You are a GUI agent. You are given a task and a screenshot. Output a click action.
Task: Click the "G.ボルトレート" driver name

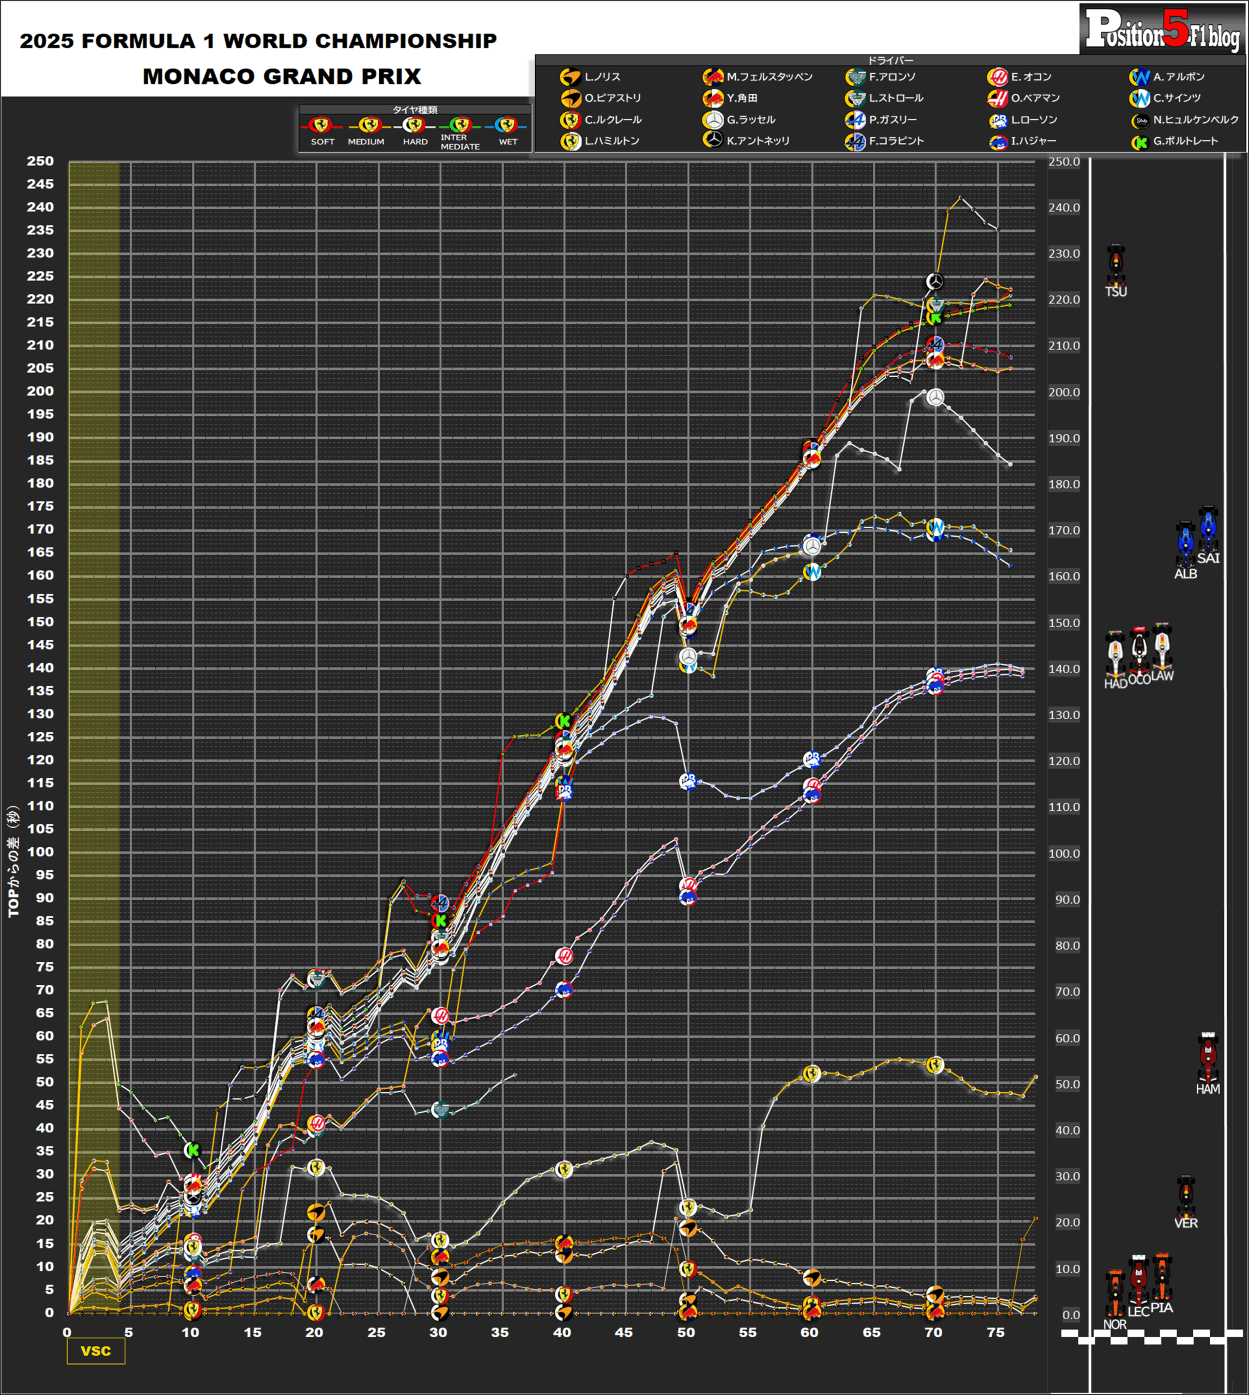tap(1186, 141)
